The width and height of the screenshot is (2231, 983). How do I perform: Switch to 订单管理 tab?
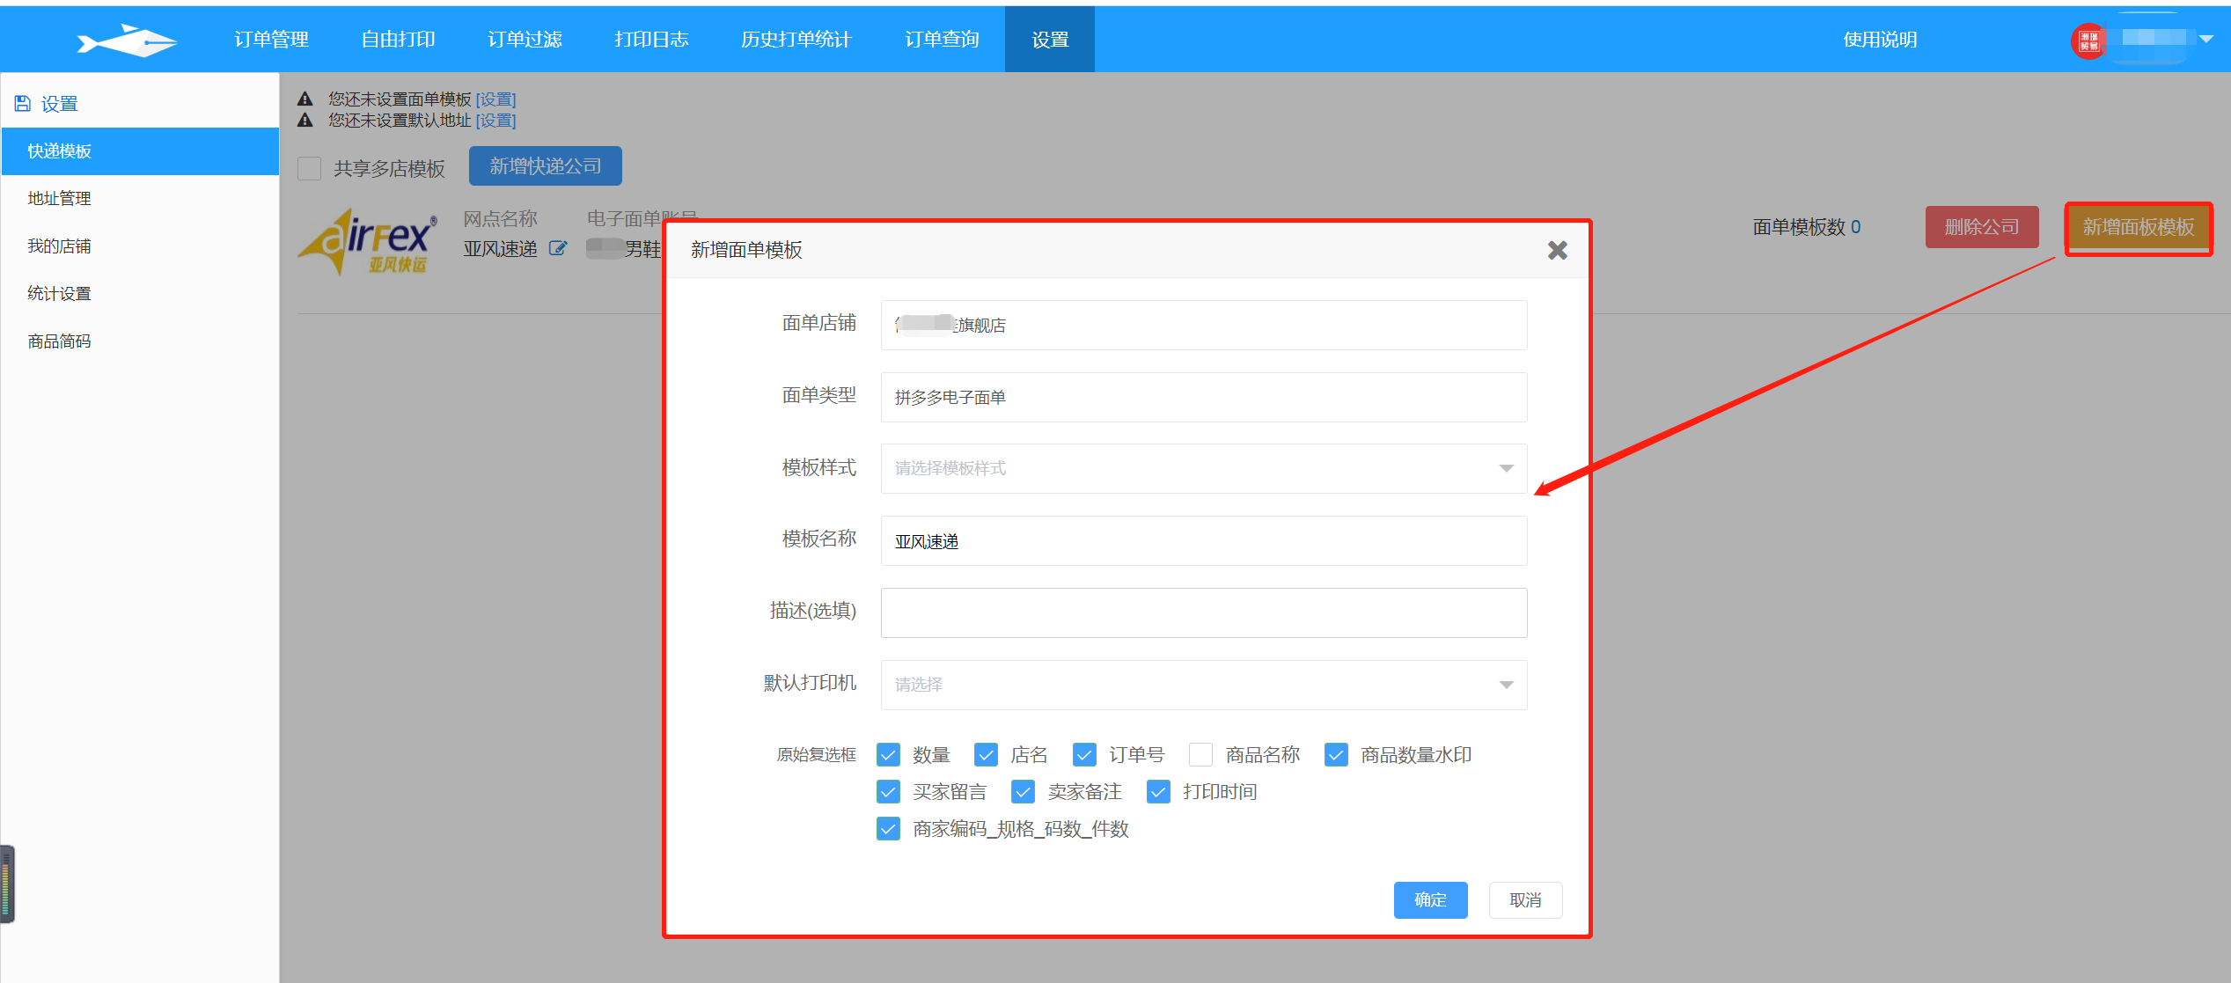click(x=272, y=40)
